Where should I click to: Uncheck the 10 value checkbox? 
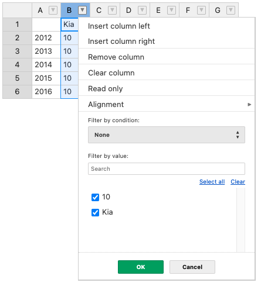point(95,197)
